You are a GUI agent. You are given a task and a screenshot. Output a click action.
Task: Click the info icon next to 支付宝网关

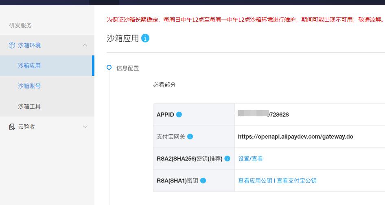point(190,137)
